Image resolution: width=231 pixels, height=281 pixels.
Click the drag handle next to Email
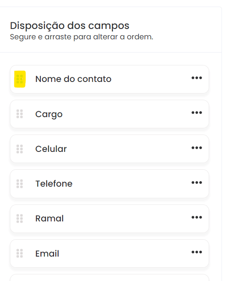coord(20,253)
